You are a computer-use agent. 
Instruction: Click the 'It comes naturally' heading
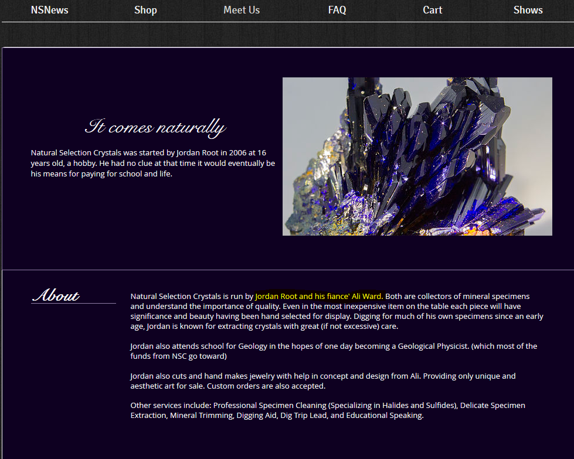[x=155, y=127]
